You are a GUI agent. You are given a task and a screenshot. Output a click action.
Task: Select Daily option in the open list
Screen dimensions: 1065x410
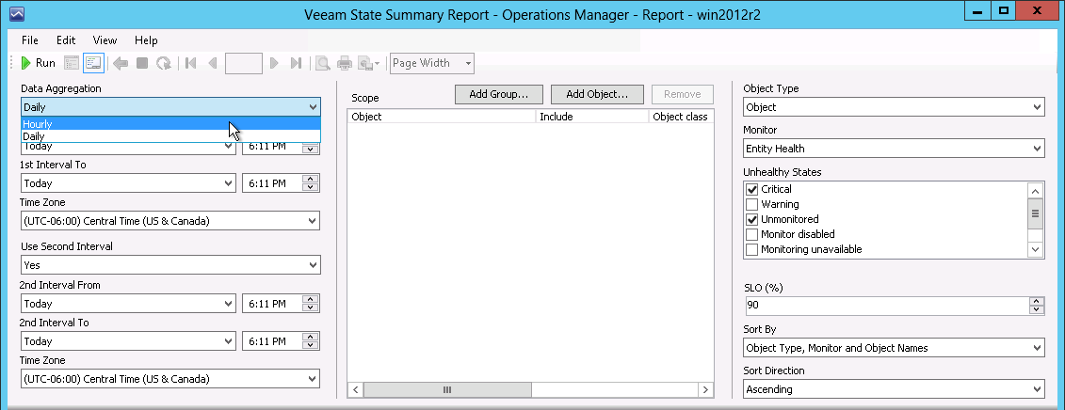[170, 135]
